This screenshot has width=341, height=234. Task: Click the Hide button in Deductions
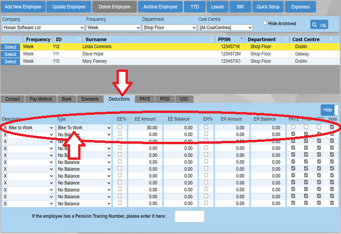pos(327,109)
